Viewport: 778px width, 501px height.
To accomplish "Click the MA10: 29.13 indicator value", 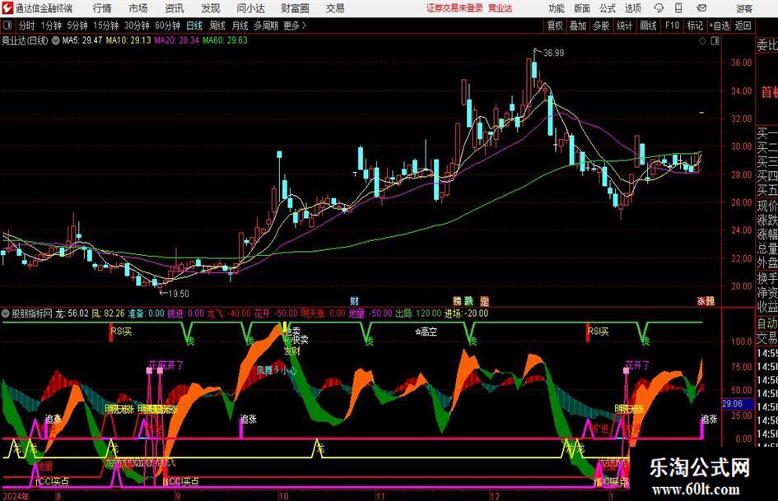I will click(x=128, y=40).
